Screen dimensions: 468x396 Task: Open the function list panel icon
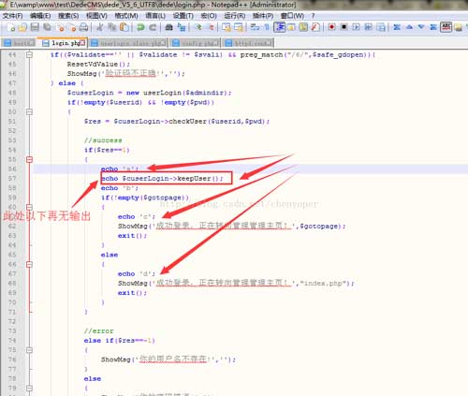315,27
